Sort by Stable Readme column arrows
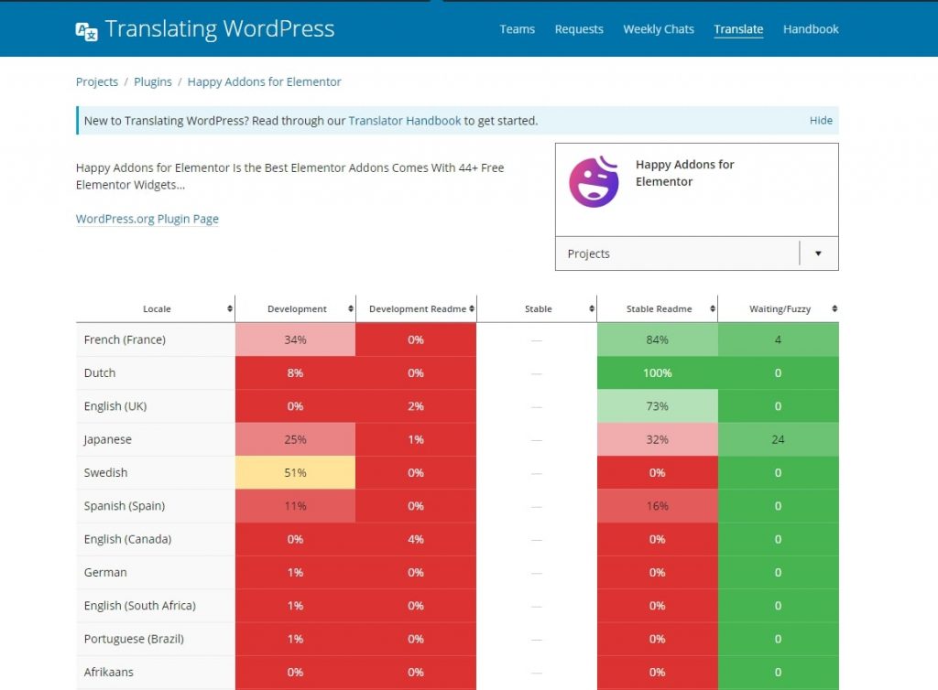This screenshot has height=690, width=938. coord(713,309)
